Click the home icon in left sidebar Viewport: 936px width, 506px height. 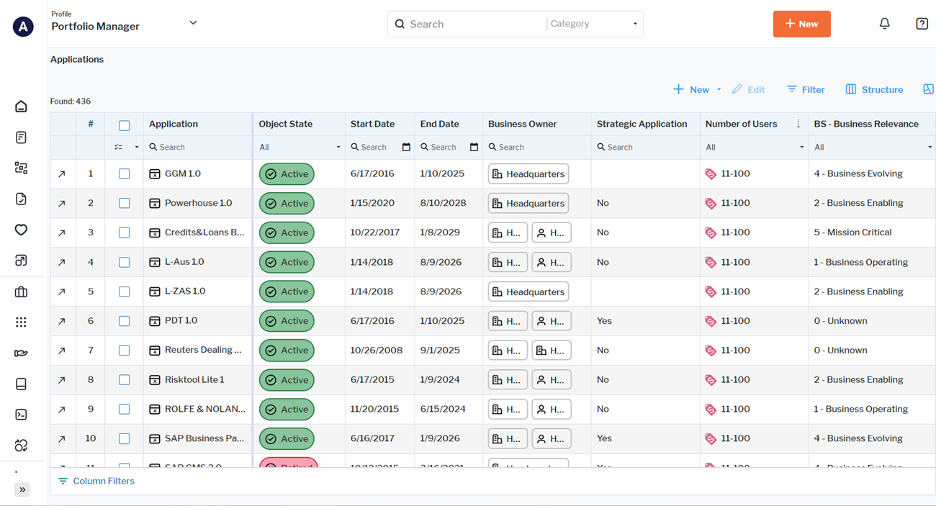tap(21, 107)
